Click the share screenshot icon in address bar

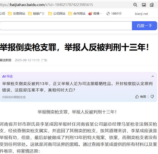152,5
